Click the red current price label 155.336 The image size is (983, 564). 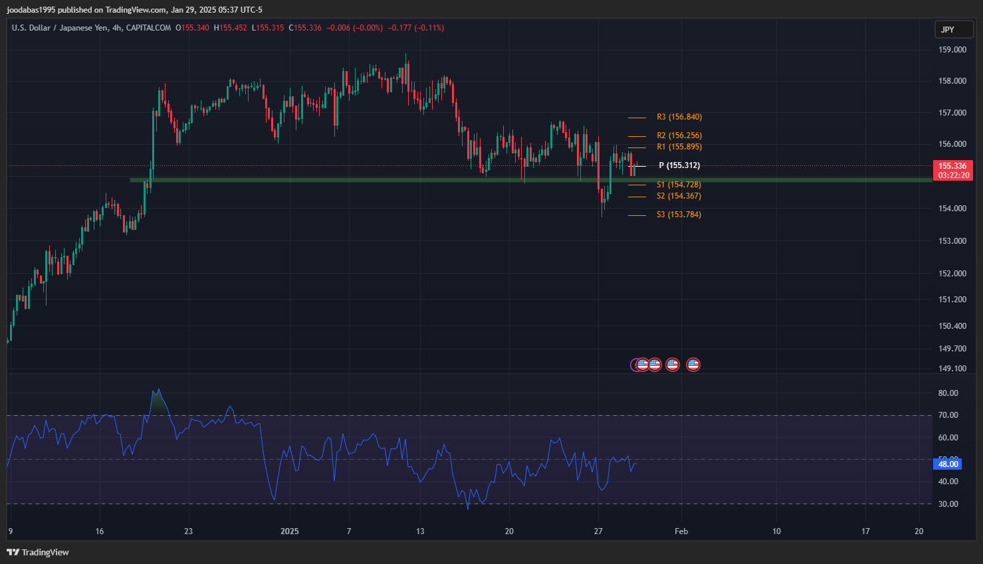pyautogui.click(x=952, y=166)
